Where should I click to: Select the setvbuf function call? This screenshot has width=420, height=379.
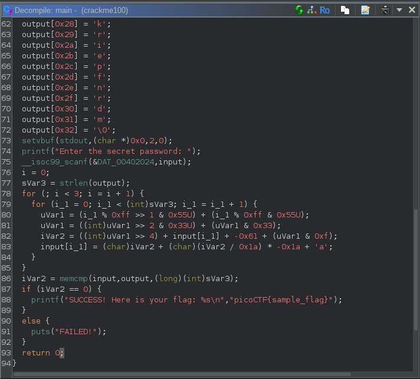click(x=38, y=140)
